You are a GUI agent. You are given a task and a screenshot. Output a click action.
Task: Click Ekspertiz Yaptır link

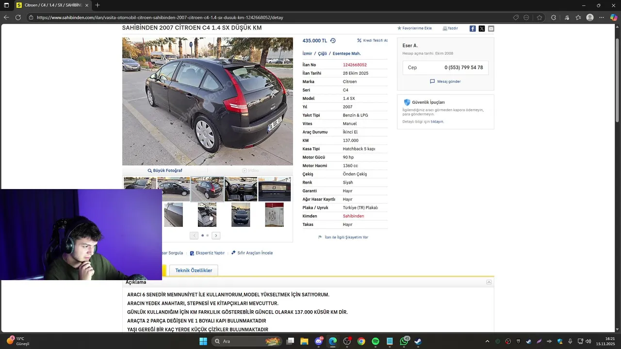(207, 253)
